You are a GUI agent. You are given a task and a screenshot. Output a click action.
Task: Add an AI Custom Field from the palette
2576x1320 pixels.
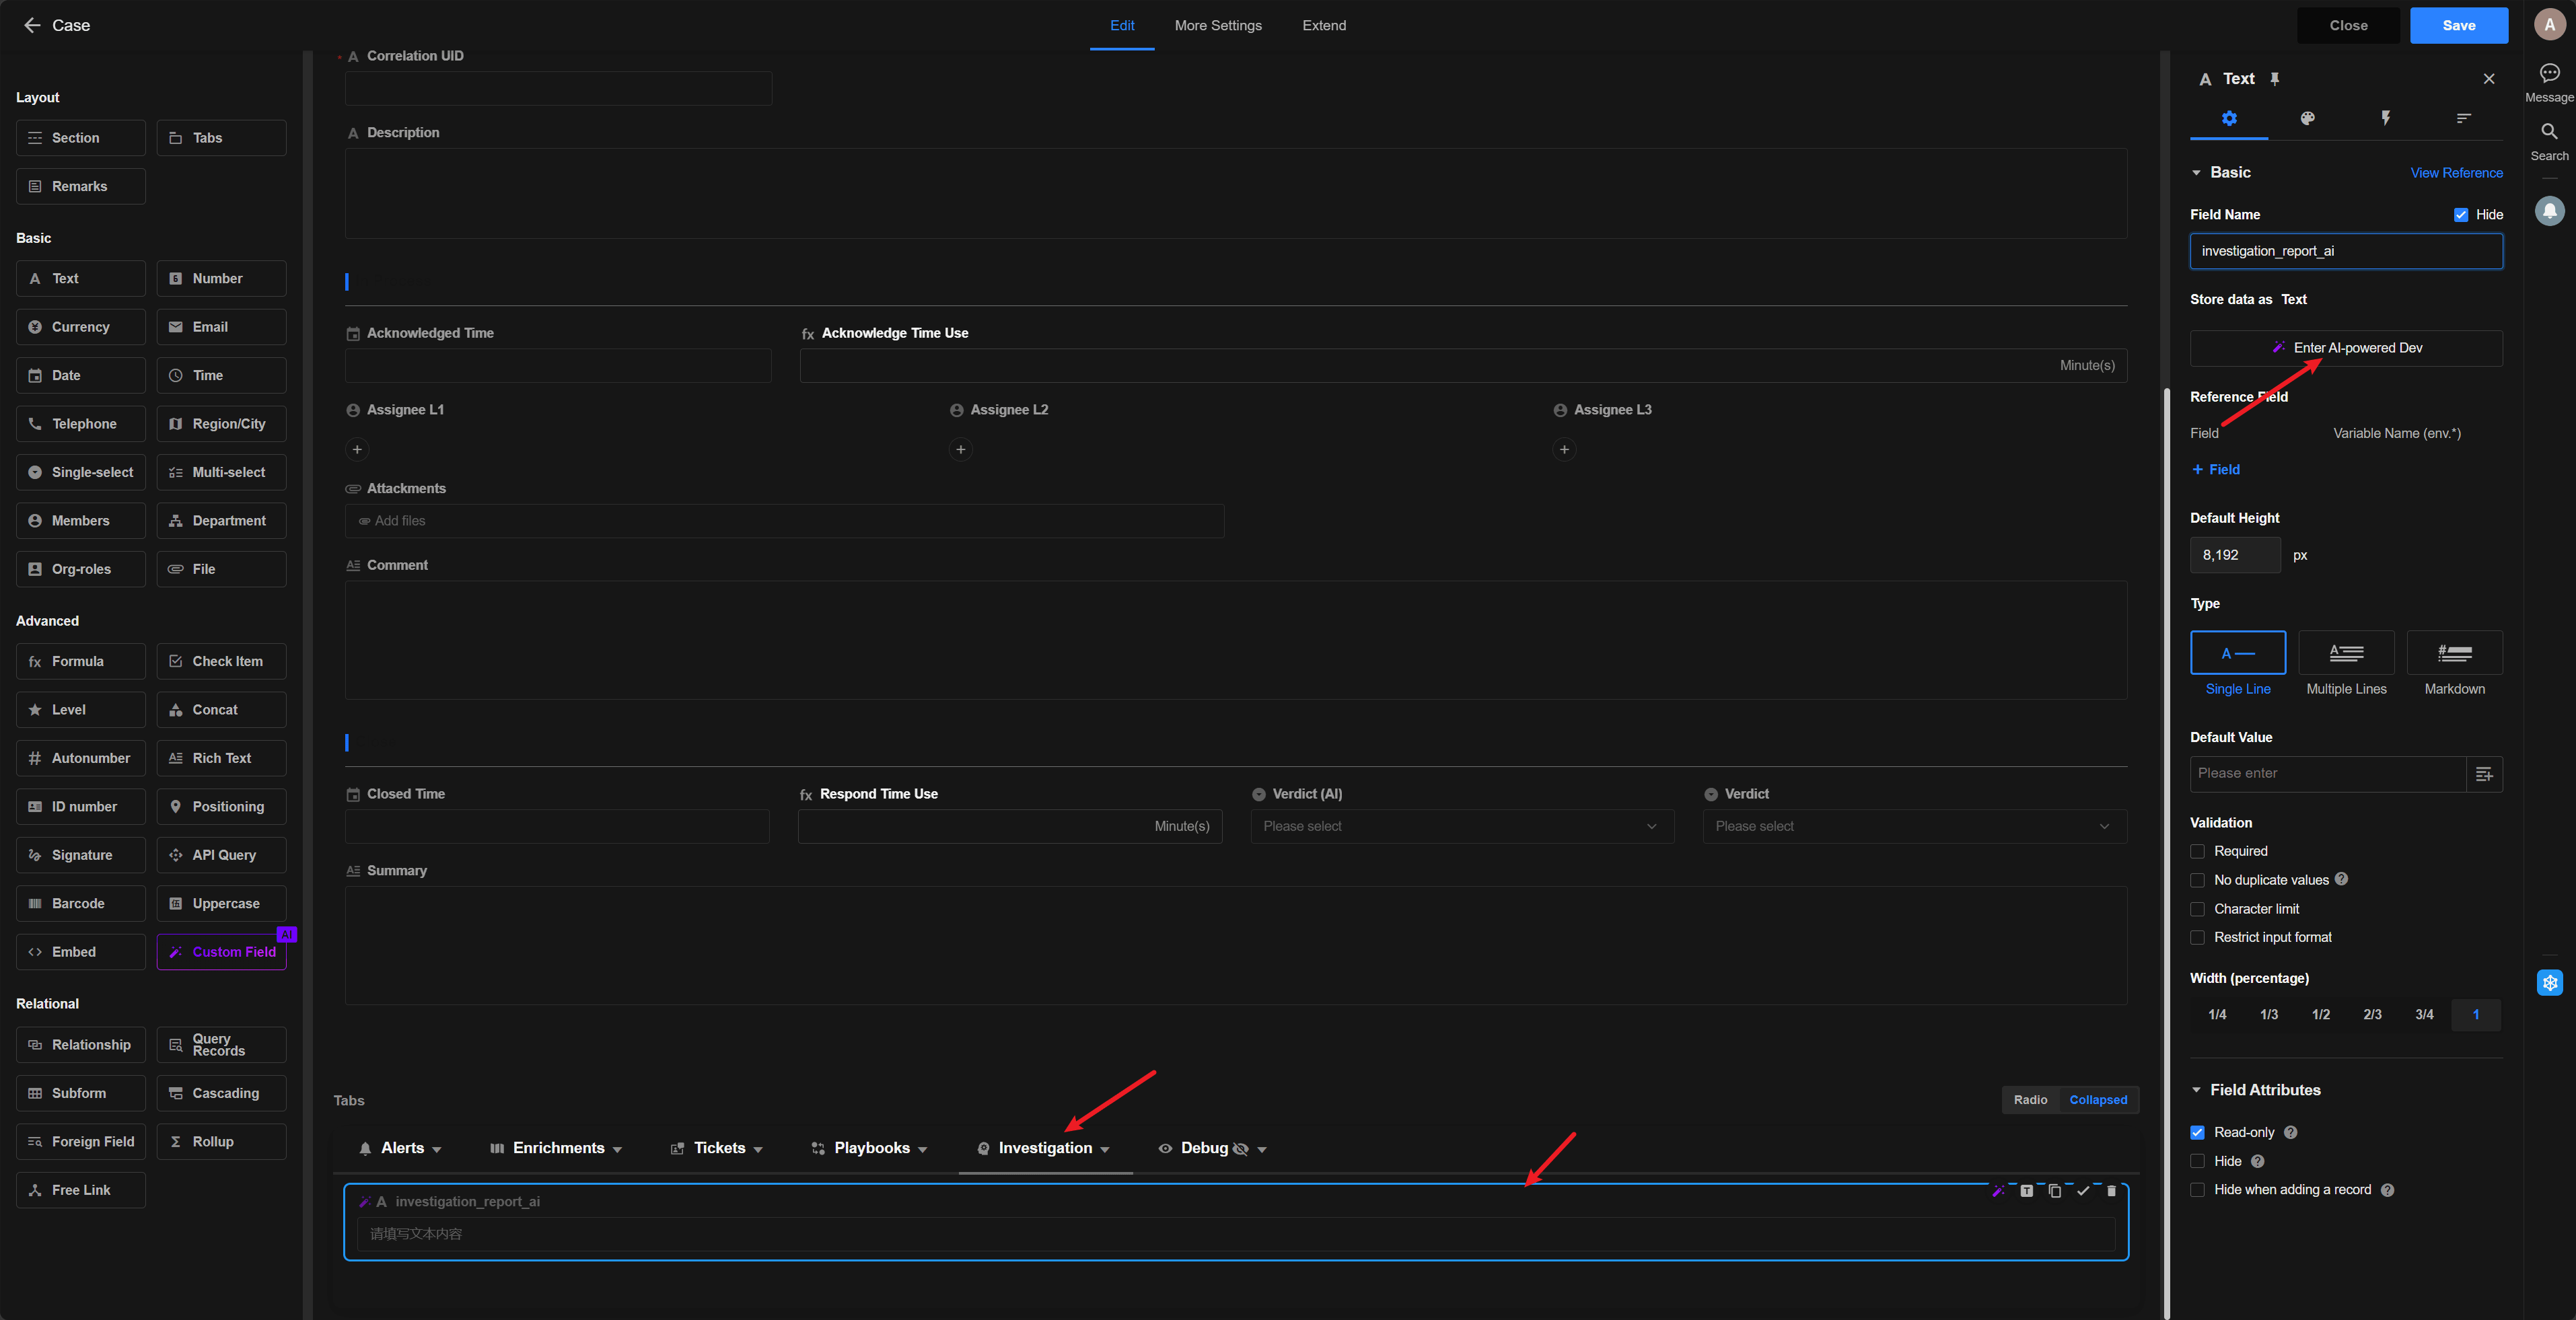click(x=221, y=952)
